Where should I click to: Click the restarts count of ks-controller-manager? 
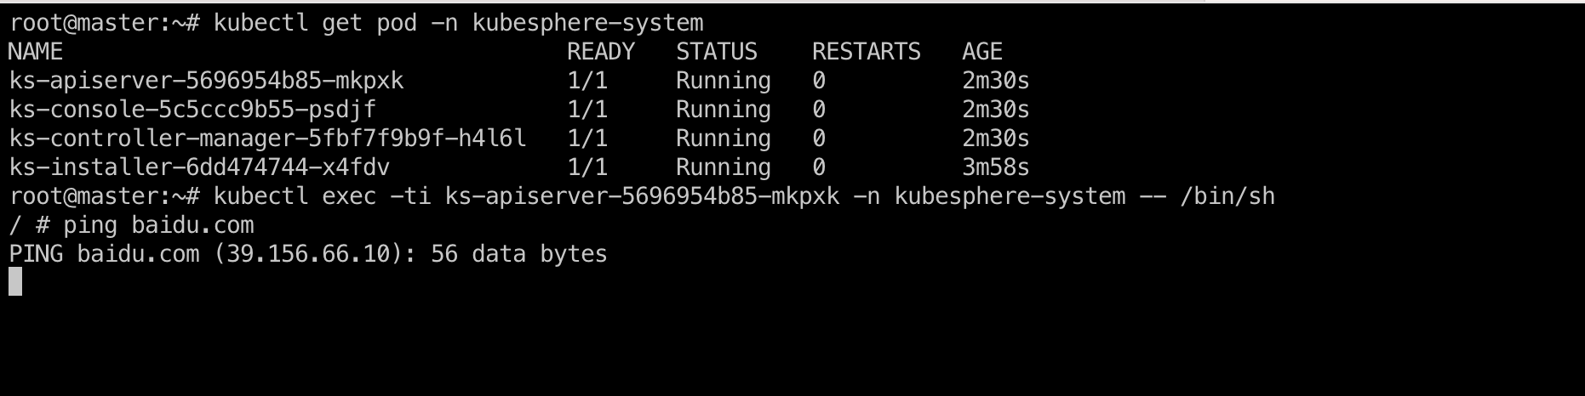click(819, 139)
